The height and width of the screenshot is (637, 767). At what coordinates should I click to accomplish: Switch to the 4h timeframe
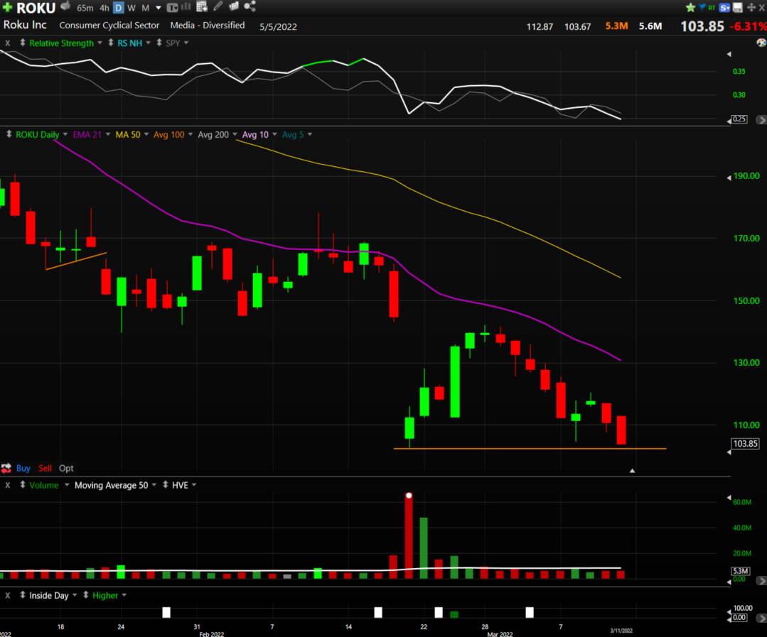pyautogui.click(x=104, y=8)
